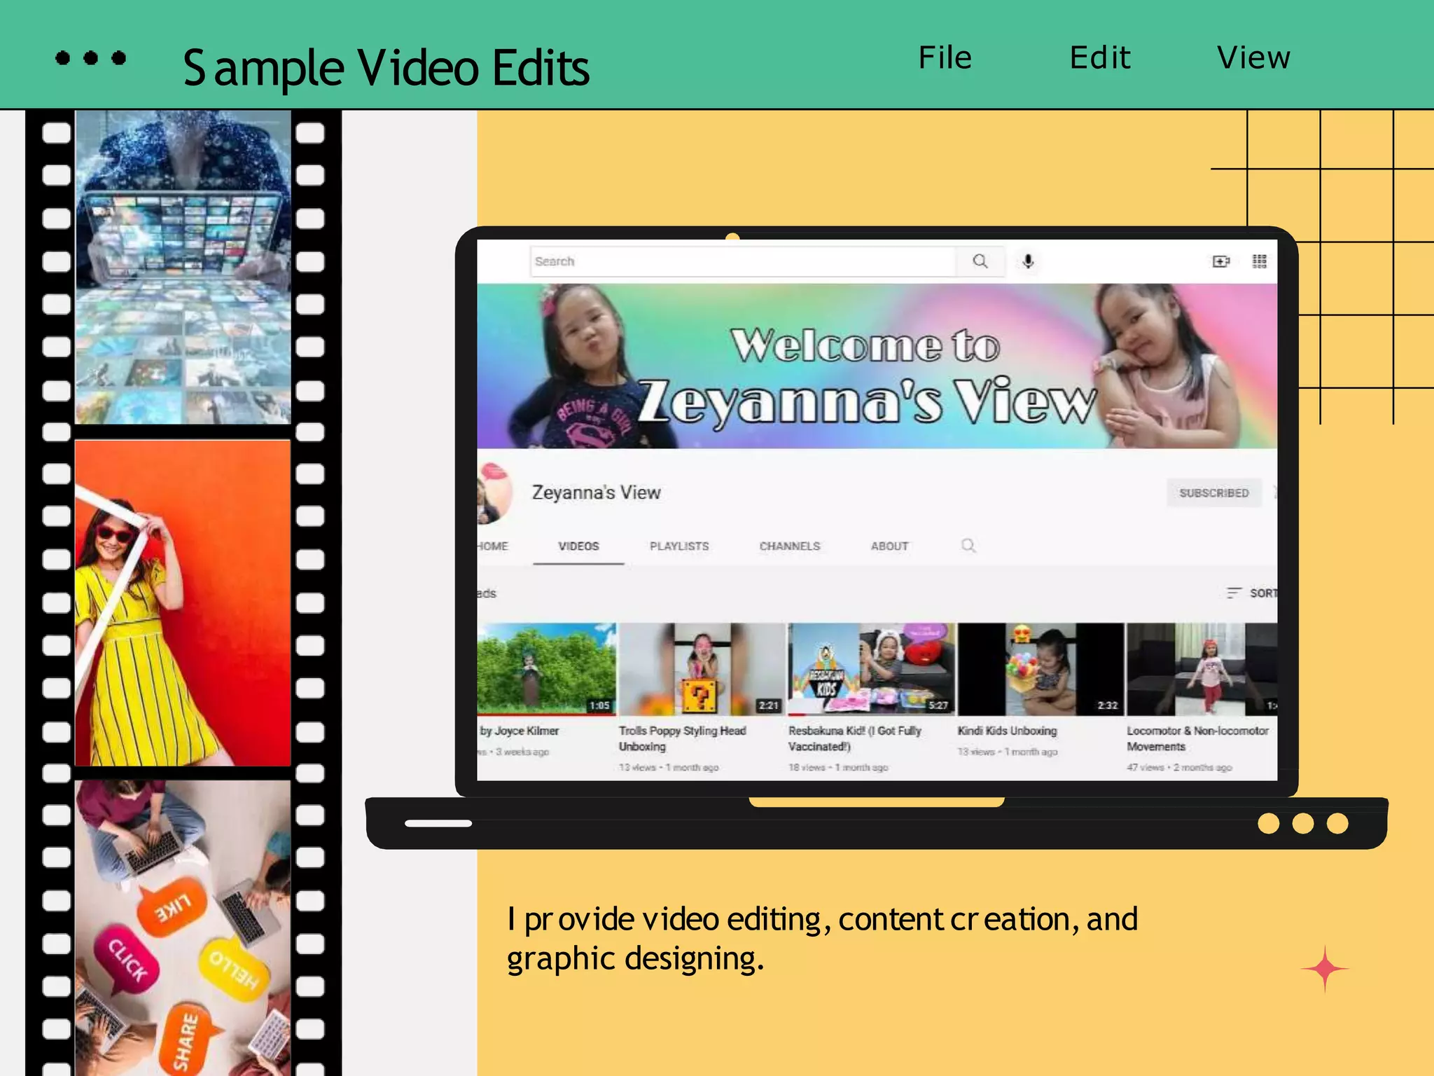Screen dimensions: 1434x1076
Task: Switch to the PLAYLISTS tab
Action: click(x=678, y=546)
